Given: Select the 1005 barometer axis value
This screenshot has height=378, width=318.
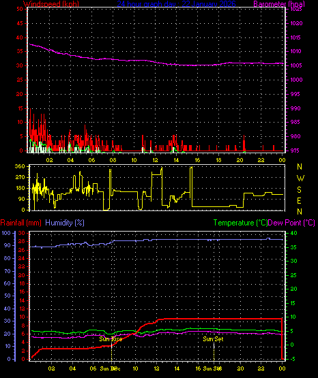Looking at the screenshot, I should pyautogui.click(x=296, y=65).
